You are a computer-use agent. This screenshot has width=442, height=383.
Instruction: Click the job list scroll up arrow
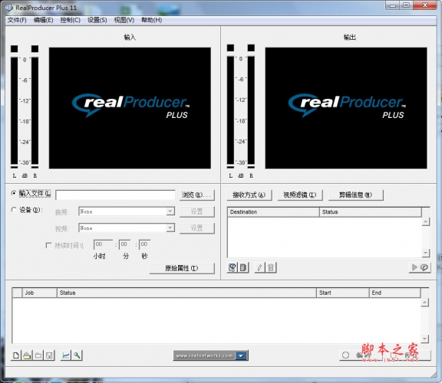424,303
